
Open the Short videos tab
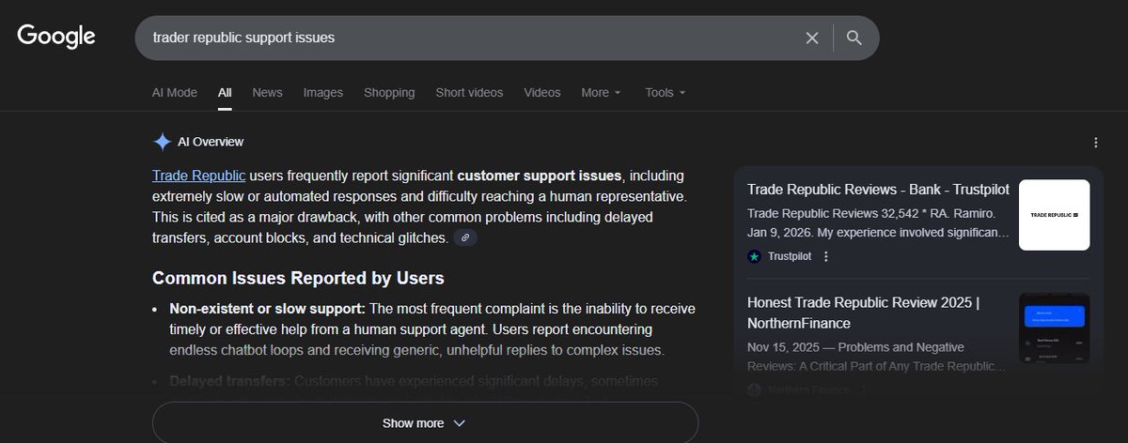[x=469, y=92]
